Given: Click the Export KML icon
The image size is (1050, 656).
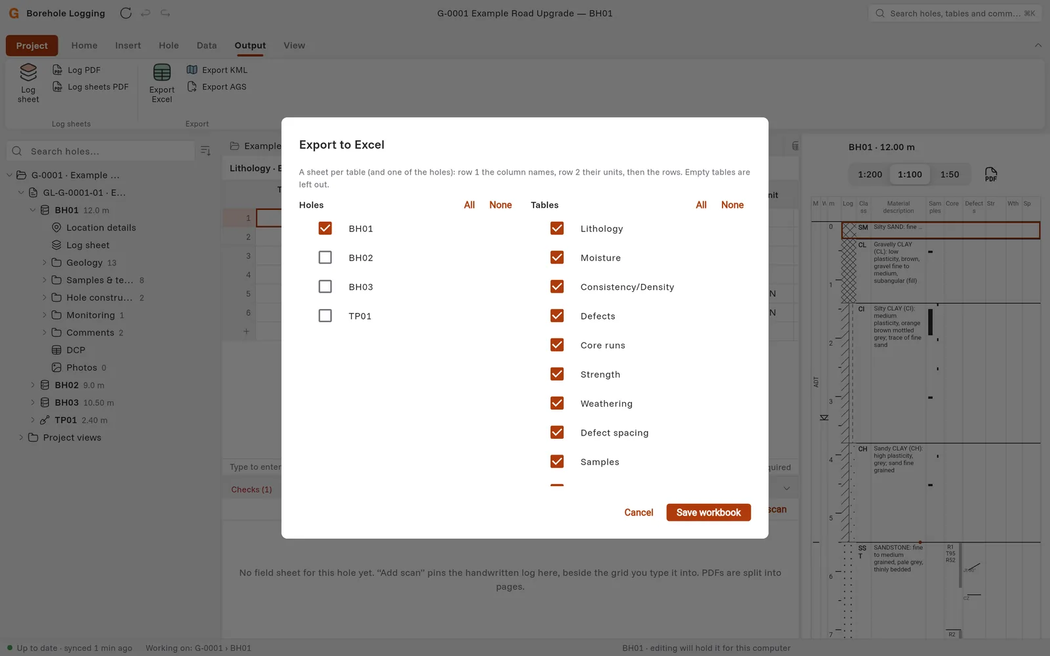Looking at the screenshot, I should pos(192,70).
